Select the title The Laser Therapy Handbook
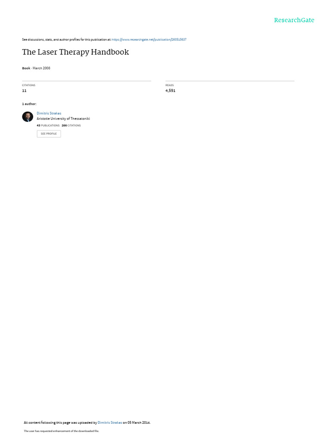The image size is (331, 441). (75, 52)
